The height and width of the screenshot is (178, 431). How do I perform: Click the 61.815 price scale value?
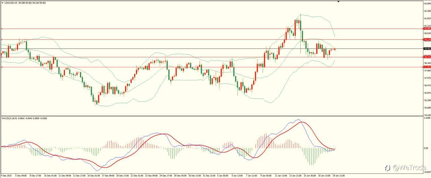pos(427,19)
